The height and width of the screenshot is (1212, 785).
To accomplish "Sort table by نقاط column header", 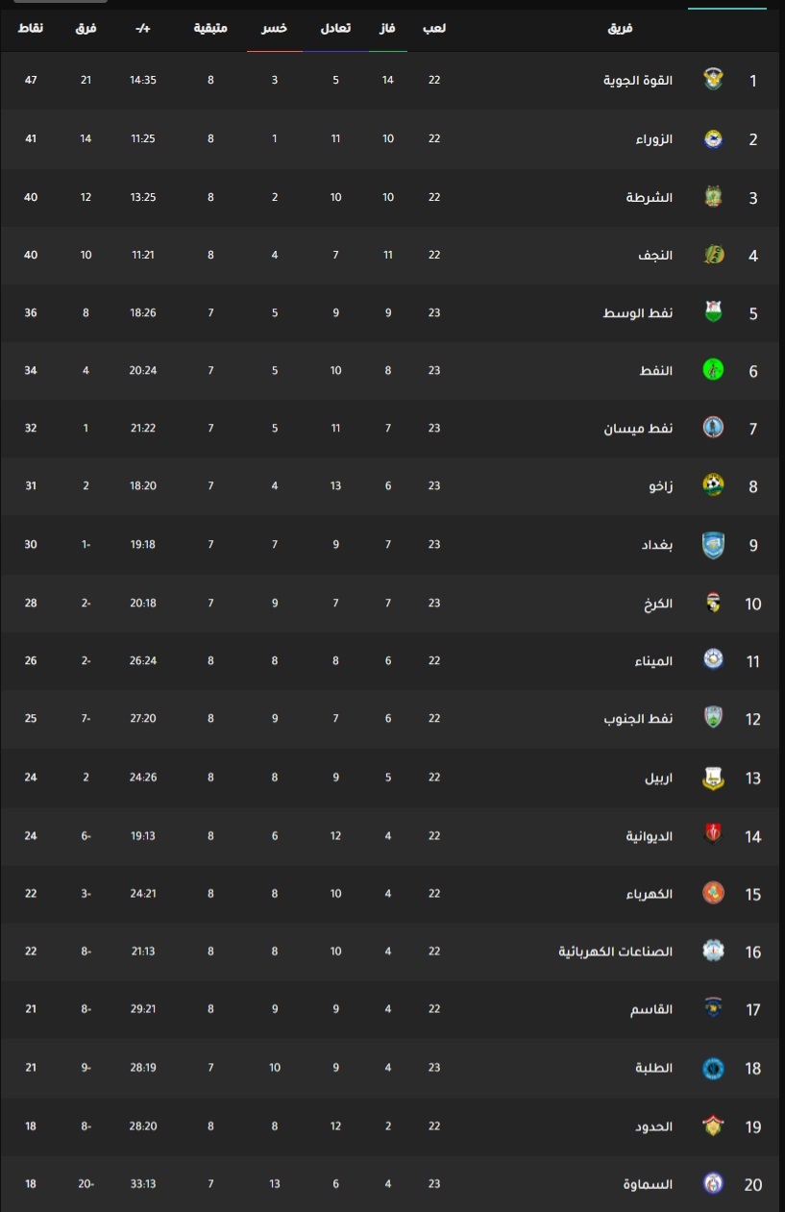I will pos(31,28).
